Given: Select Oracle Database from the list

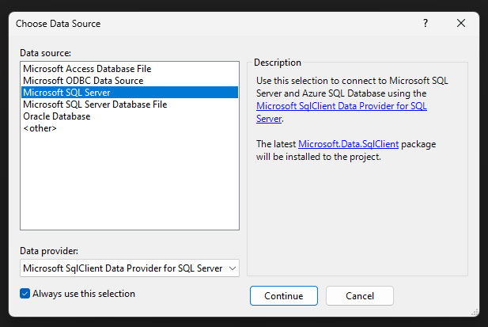Looking at the screenshot, I should point(57,116).
